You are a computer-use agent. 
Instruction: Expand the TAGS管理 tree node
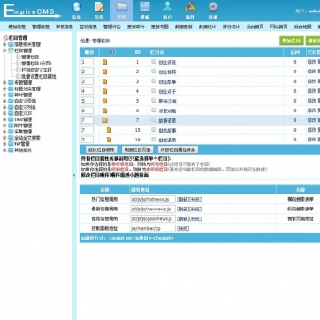(x=4, y=119)
